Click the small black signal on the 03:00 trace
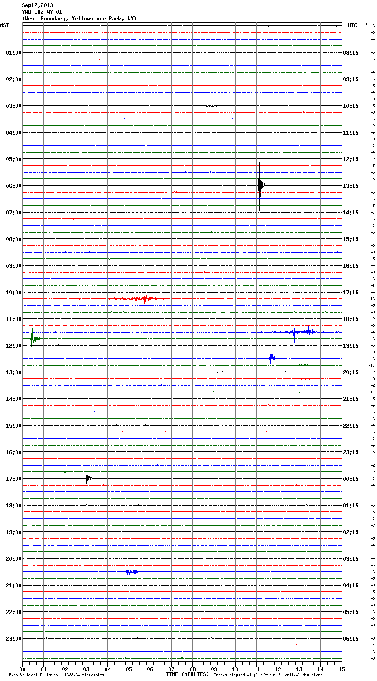The height and width of the screenshot is (681, 377). 212,106
